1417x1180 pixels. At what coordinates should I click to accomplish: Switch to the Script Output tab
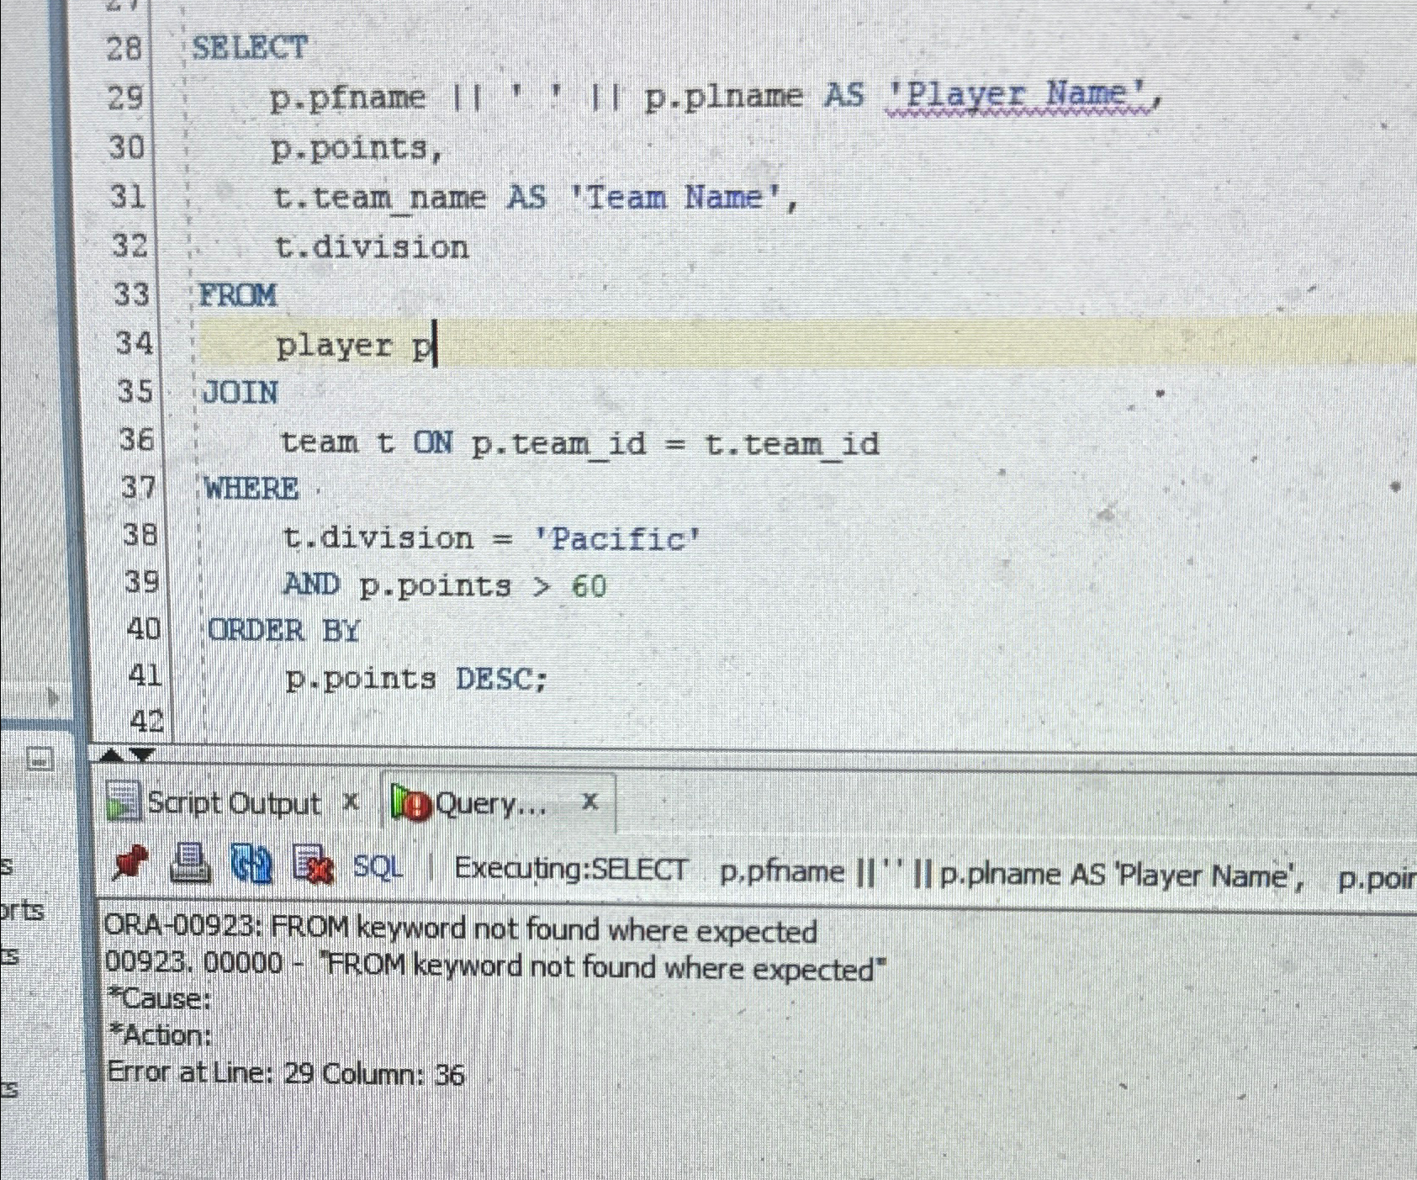point(234,803)
